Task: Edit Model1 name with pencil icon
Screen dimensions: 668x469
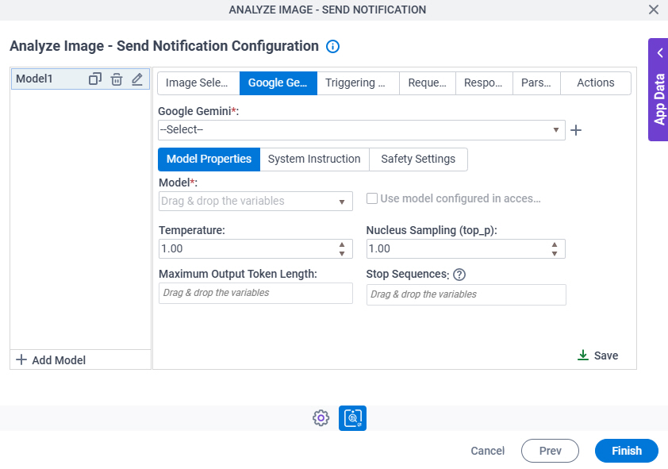Action: pyautogui.click(x=137, y=79)
